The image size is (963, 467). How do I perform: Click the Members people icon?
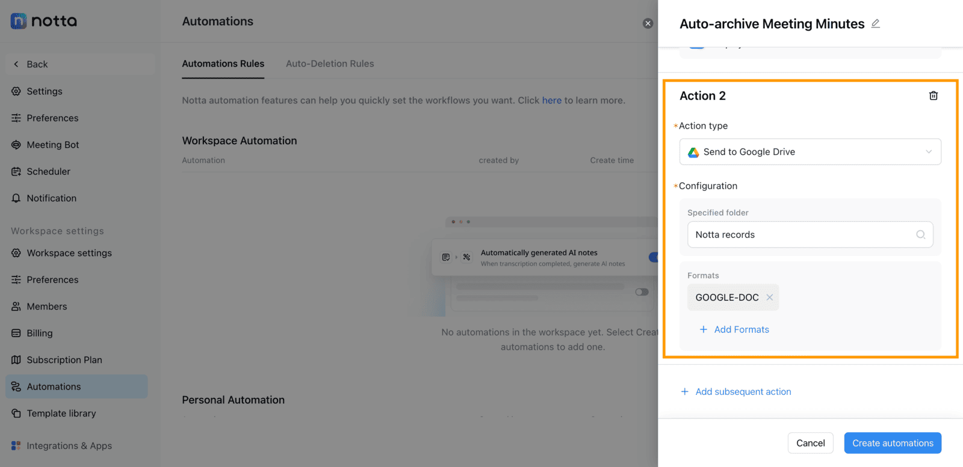point(16,307)
